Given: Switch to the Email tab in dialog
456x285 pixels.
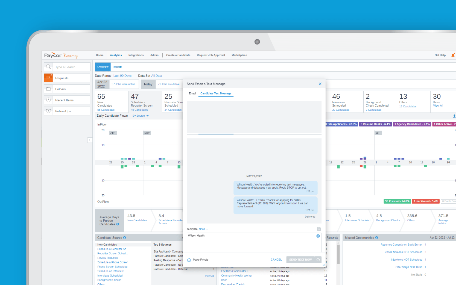Looking at the screenshot, I should click(192, 93).
